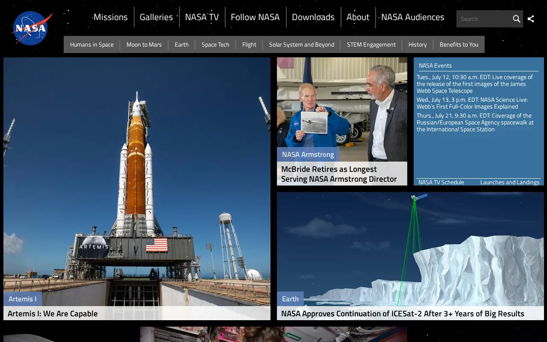This screenshot has height=342, width=547.
Task: Select the History topic
Action: [x=418, y=44]
